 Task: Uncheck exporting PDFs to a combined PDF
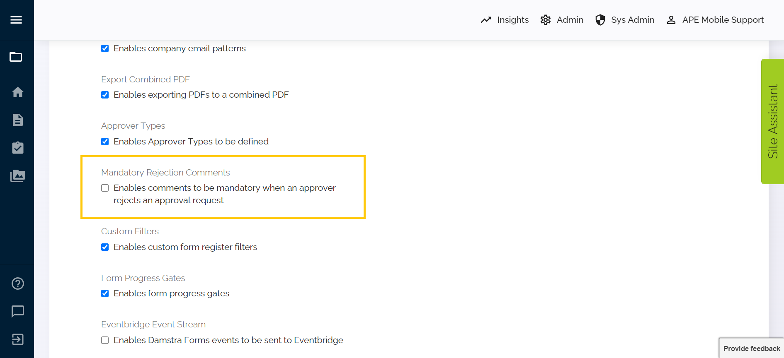pos(105,94)
